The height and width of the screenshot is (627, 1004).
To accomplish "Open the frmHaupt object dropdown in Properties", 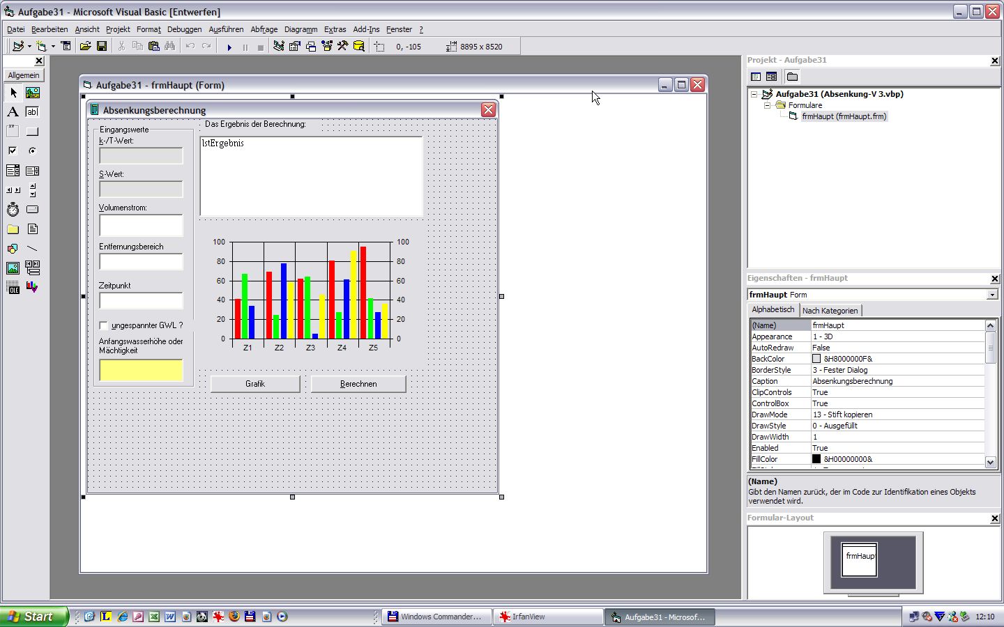I will [x=992, y=295].
